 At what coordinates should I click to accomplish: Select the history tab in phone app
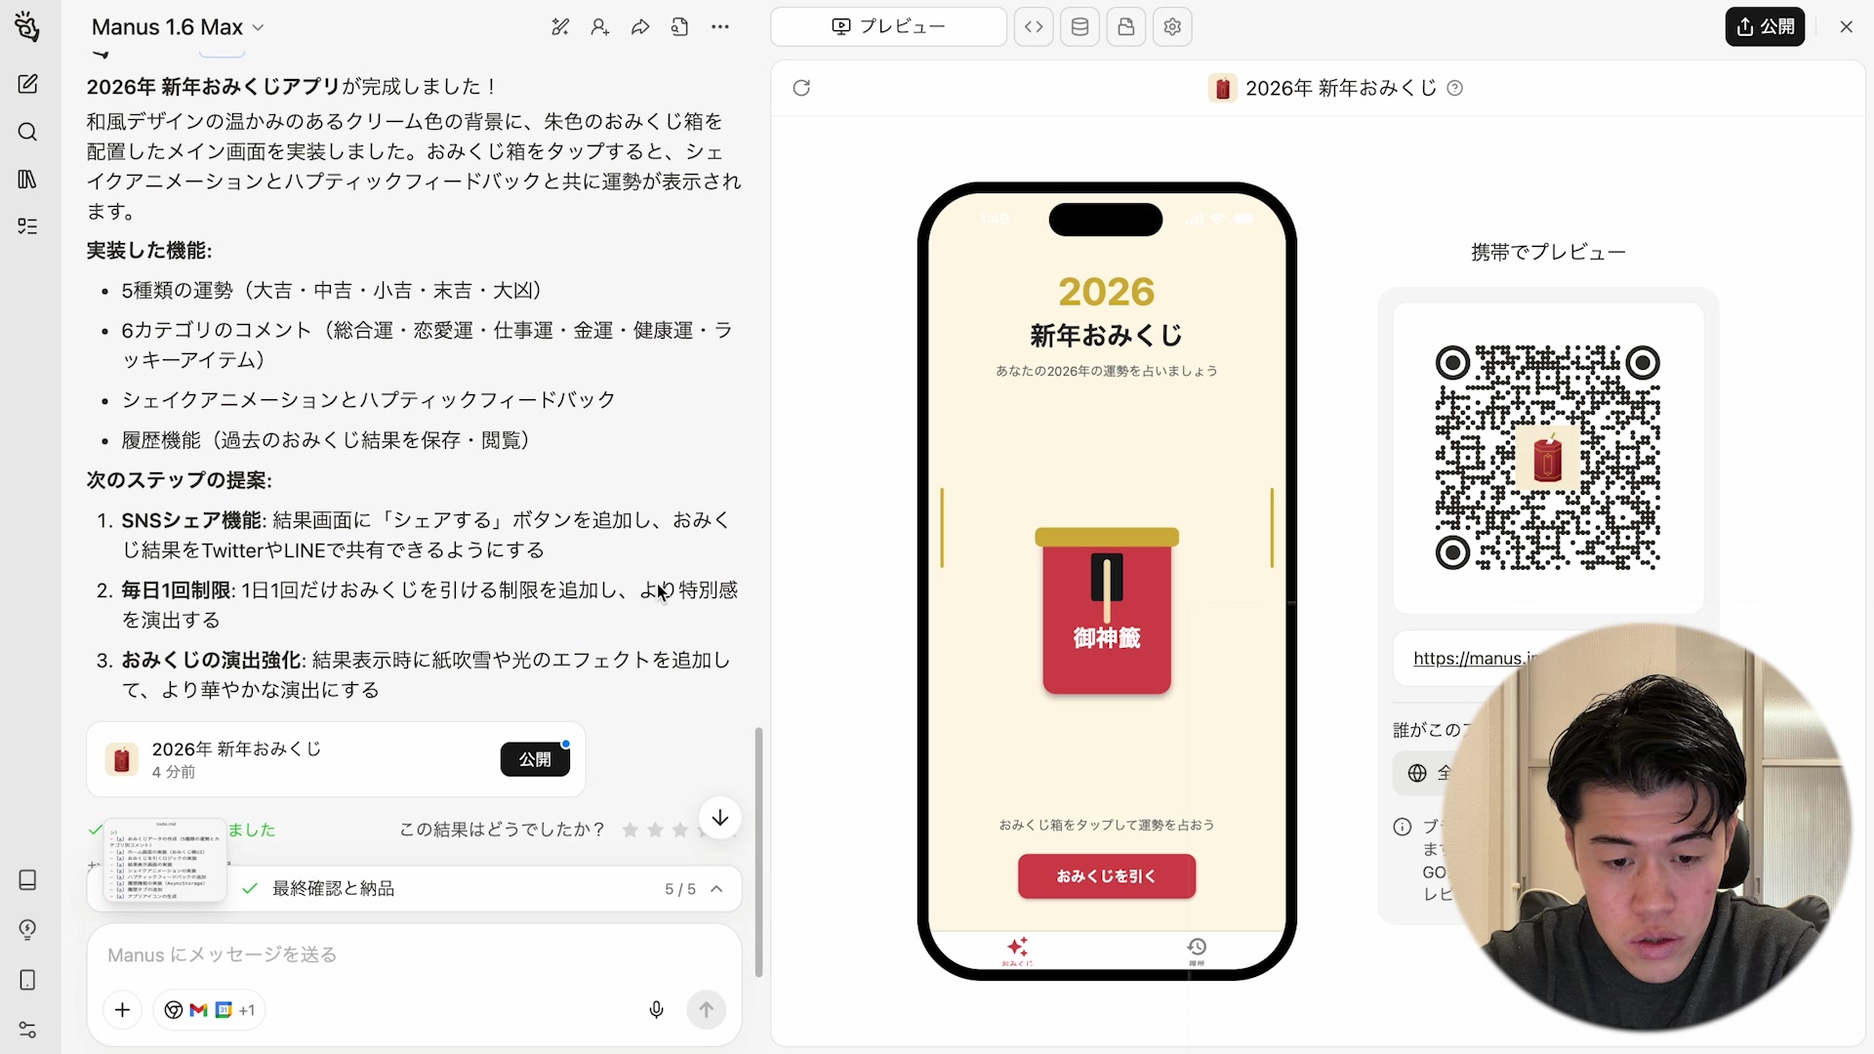1197,949
